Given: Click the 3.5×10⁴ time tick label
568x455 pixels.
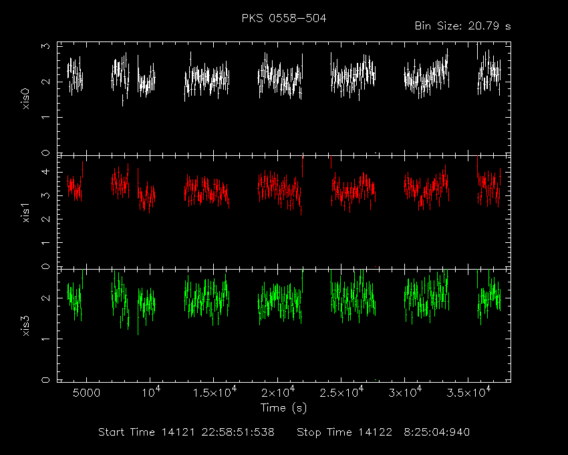Looking at the screenshot, I should (468, 392).
